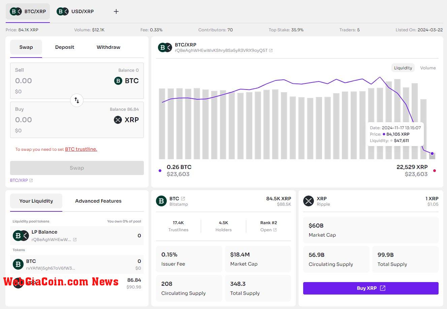
Task: Open Advanced Features tab
Action: pyautogui.click(x=98, y=201)
